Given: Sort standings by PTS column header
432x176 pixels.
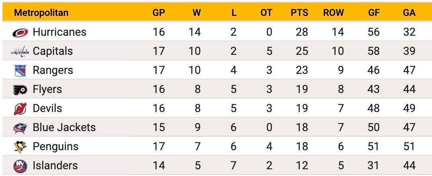Looking at the screenshot, I should [299, 13].
